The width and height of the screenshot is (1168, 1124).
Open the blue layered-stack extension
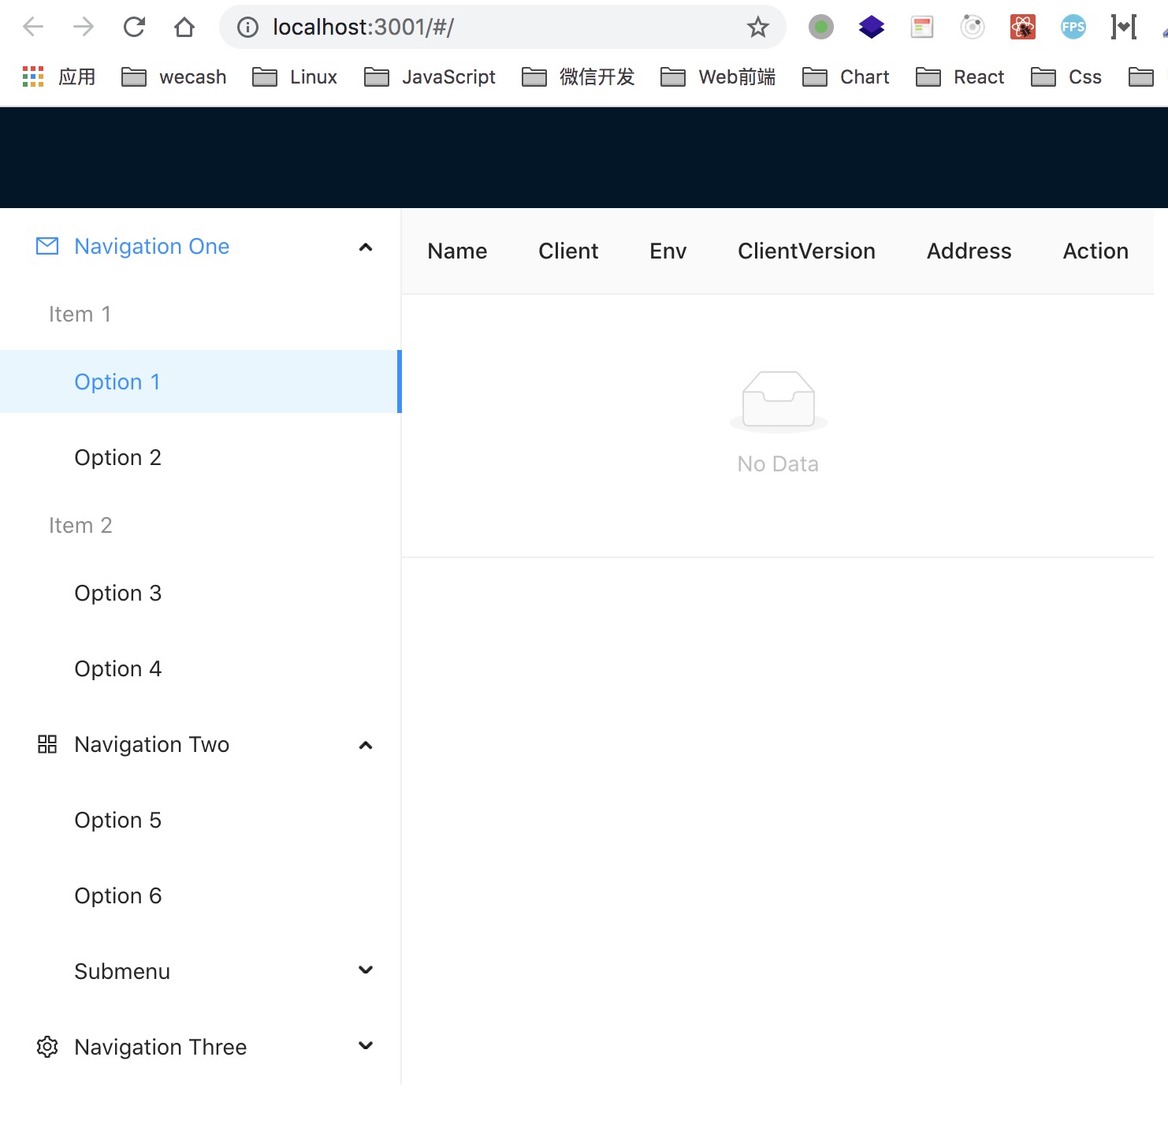(x=872, y=28)
